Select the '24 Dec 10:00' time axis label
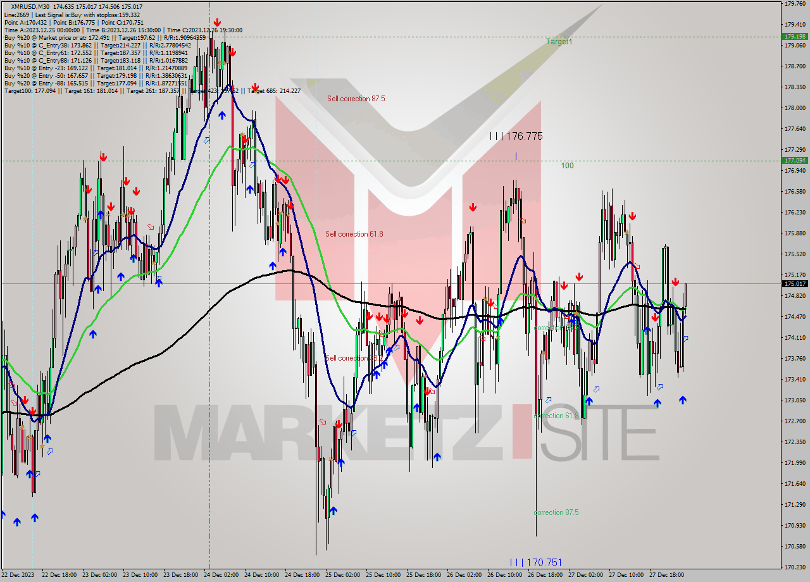810x582 pixels. click(x=261, y=575)
